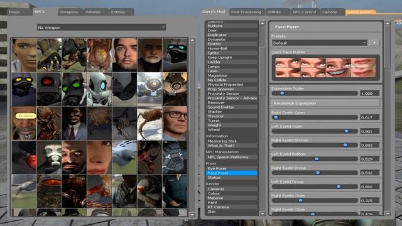
Task: Select the white gas mask NPC icon
Action: 49,158
